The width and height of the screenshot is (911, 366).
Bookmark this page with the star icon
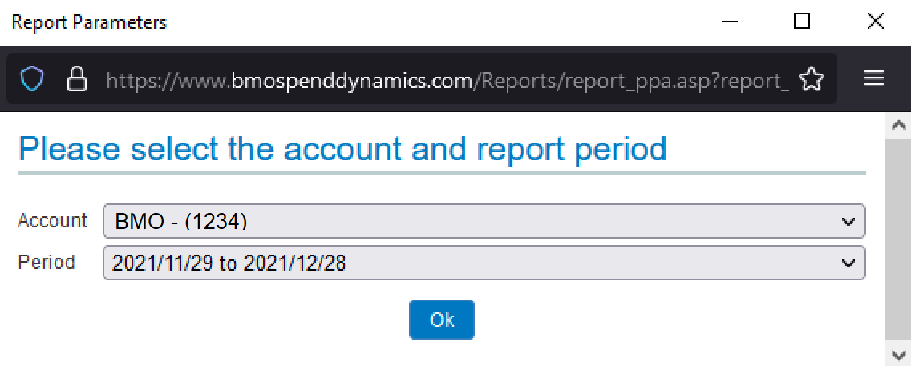811,79
